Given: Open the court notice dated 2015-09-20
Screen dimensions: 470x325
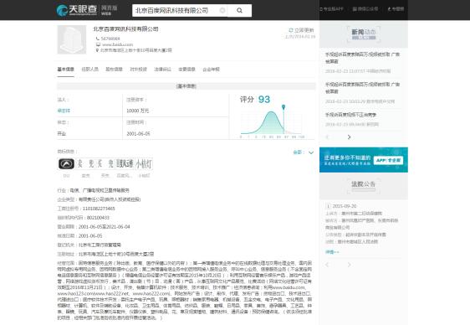Looking at the screenshot, I should pyautogui.click(x=345, y=206).
